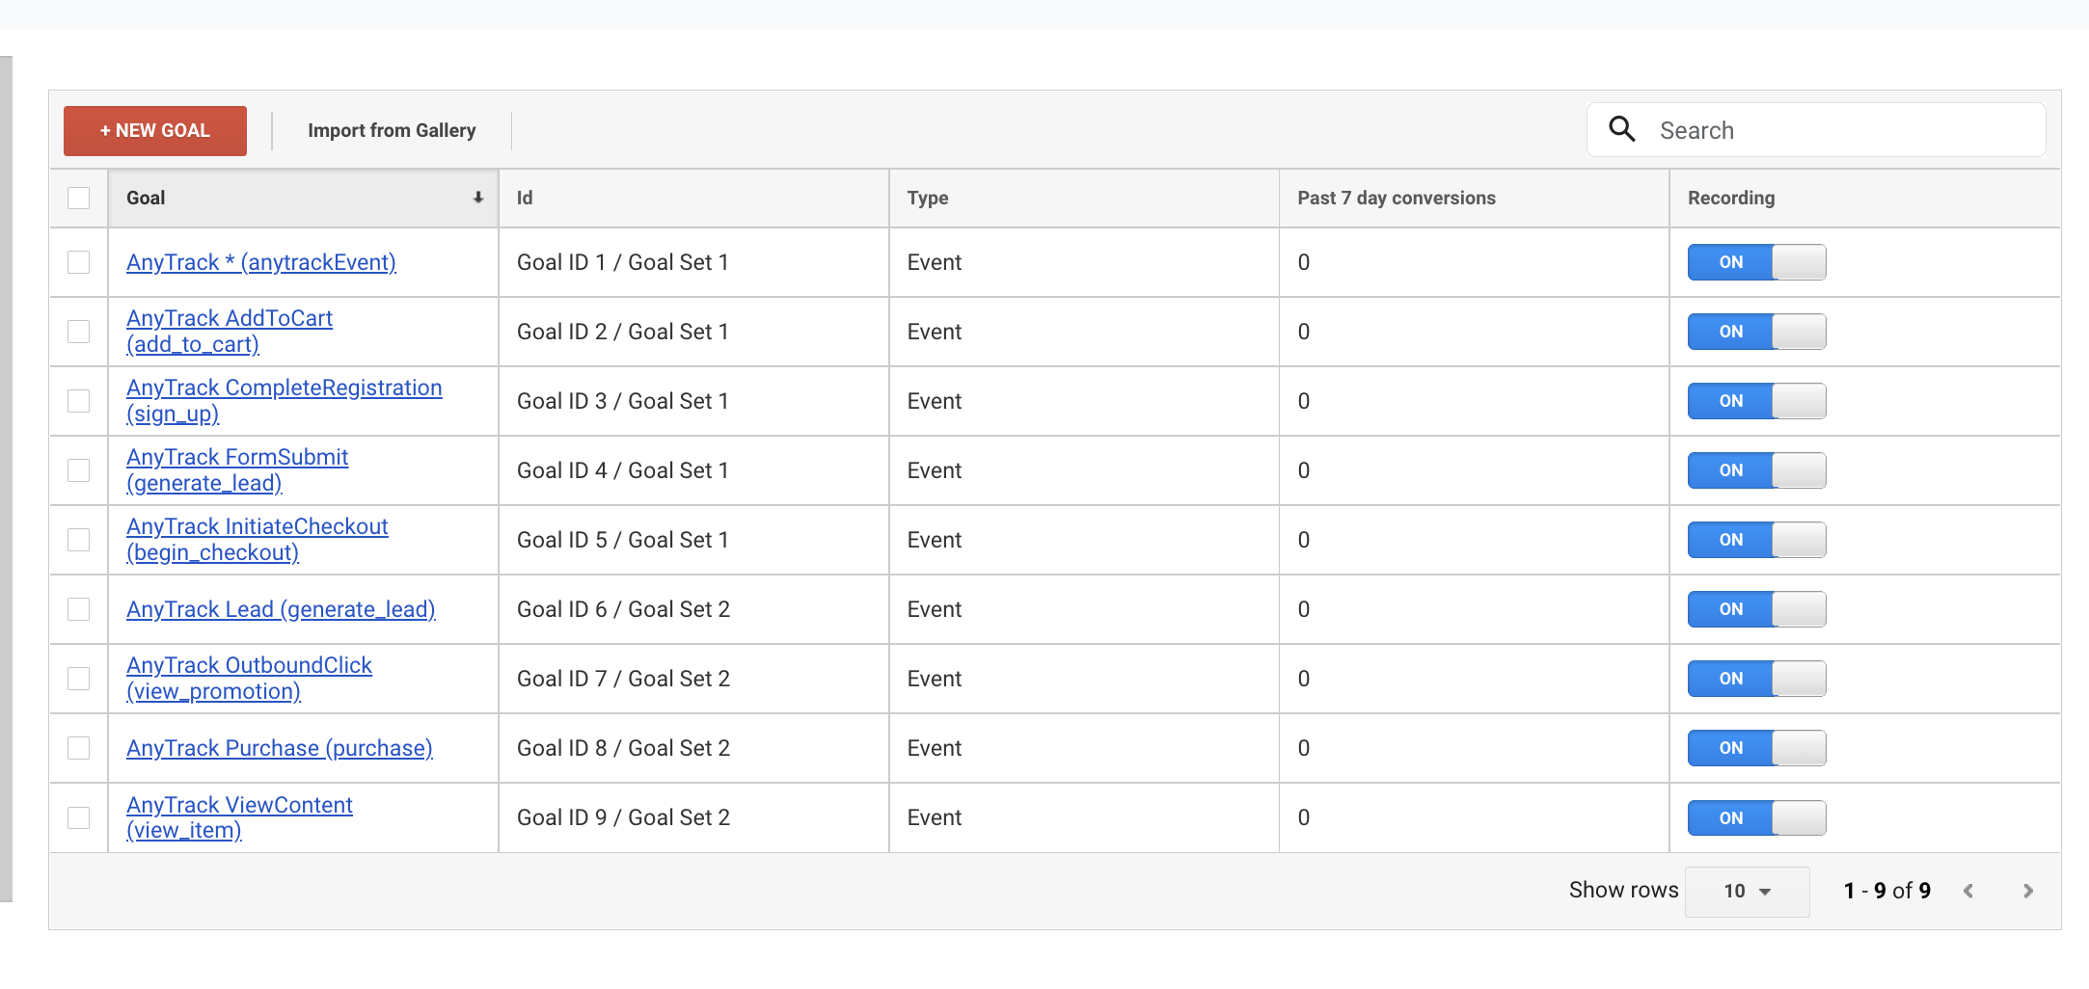
Task: Click the 'Show rows' label
Action: click(1623, 890)
